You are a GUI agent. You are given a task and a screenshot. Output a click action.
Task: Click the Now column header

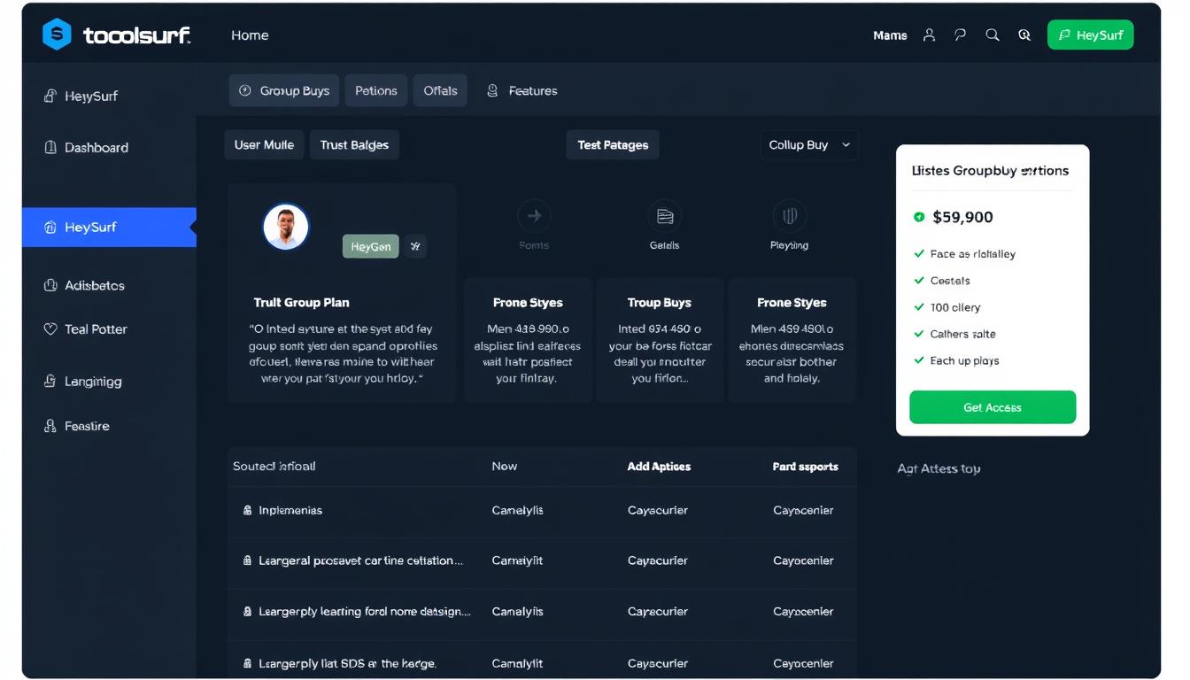[x=505, y=466]
